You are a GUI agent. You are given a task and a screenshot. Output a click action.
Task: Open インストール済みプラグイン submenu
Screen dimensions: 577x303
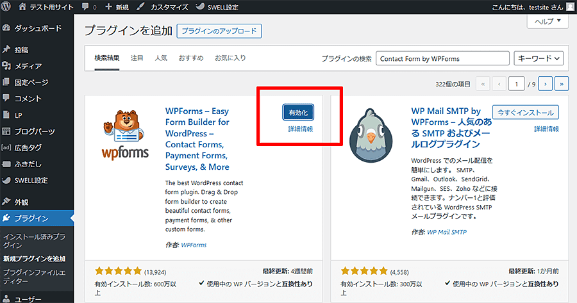(34, 241)
